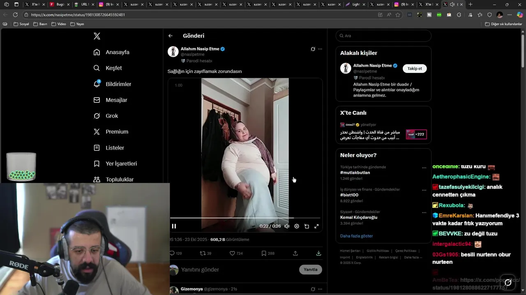The height and width of the screenshot is (295, 526).
Task: Click the X logo in the sidebar
Action: click(x=97, y=36)
